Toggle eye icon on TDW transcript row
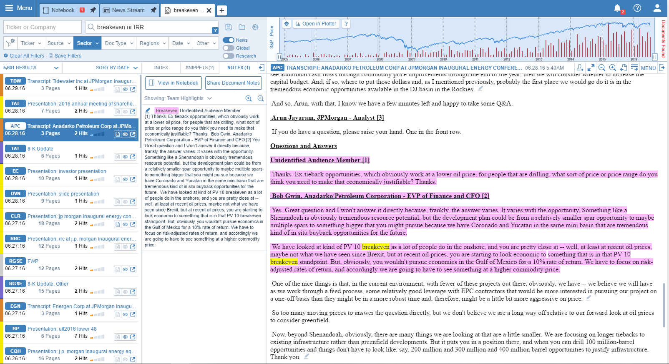Image resolution: width=669 pixels, height=364 pixels. pyautogui.click(x=125, y=89)
